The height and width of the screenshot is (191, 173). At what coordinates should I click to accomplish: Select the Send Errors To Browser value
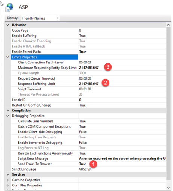[82, 164]
